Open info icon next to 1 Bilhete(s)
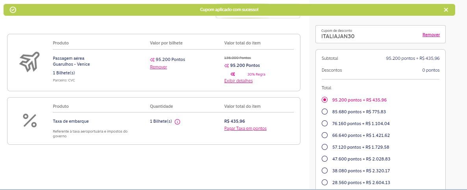The image size is (467, 190). (x=178, y=122)
